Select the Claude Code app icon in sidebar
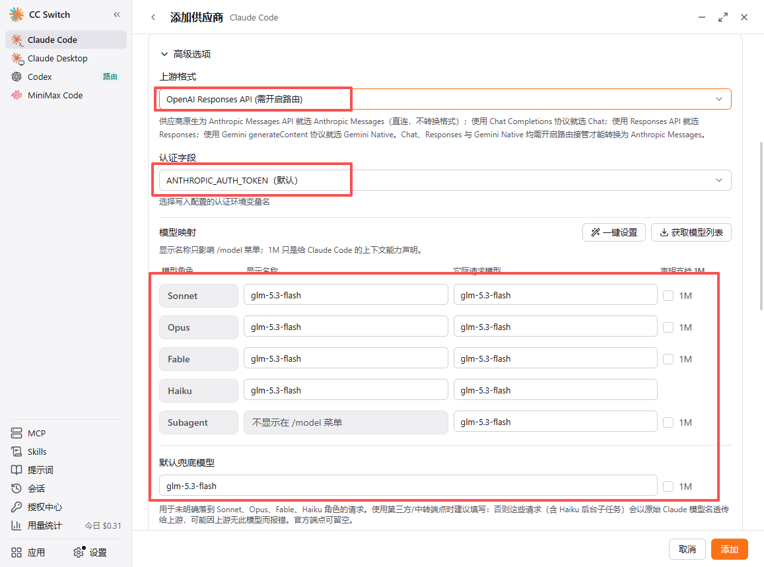The image size is (764, 567). tap(17, 40)
